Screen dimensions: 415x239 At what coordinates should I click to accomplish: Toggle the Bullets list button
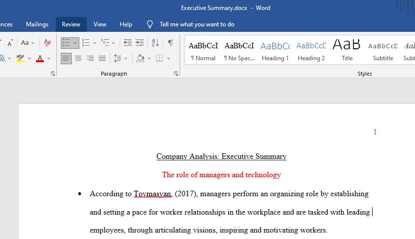66,43
